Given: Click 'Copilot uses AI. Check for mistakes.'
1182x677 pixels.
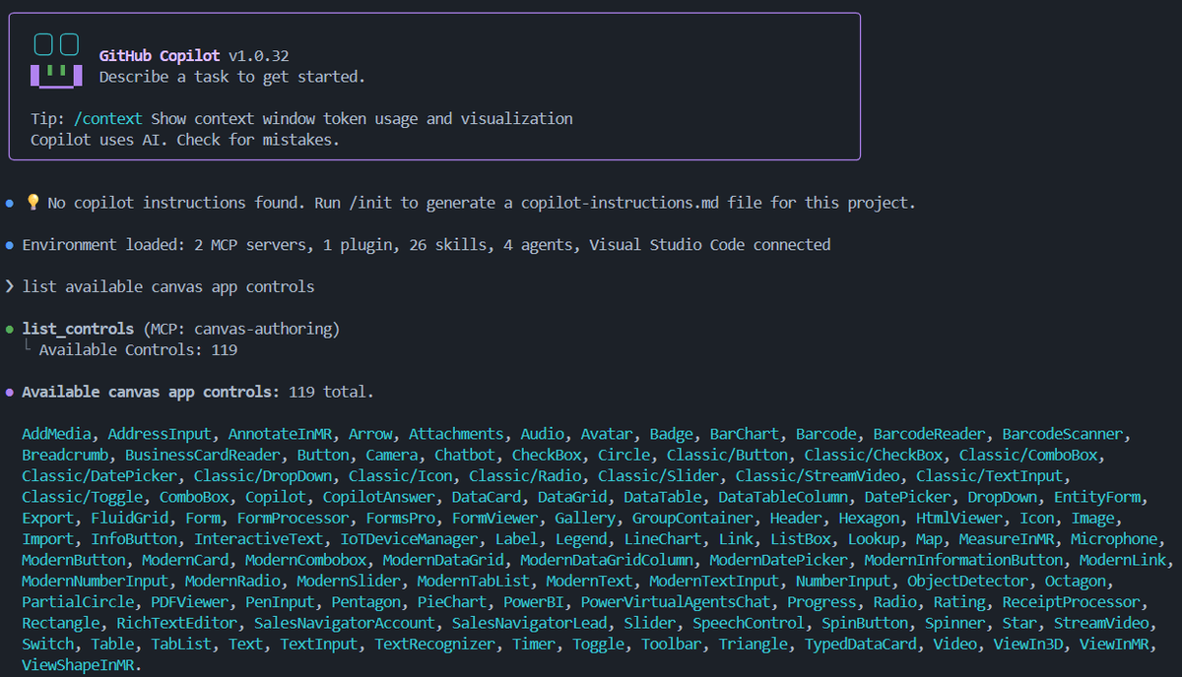Looking at the screenshot, I should coord(185,140).
